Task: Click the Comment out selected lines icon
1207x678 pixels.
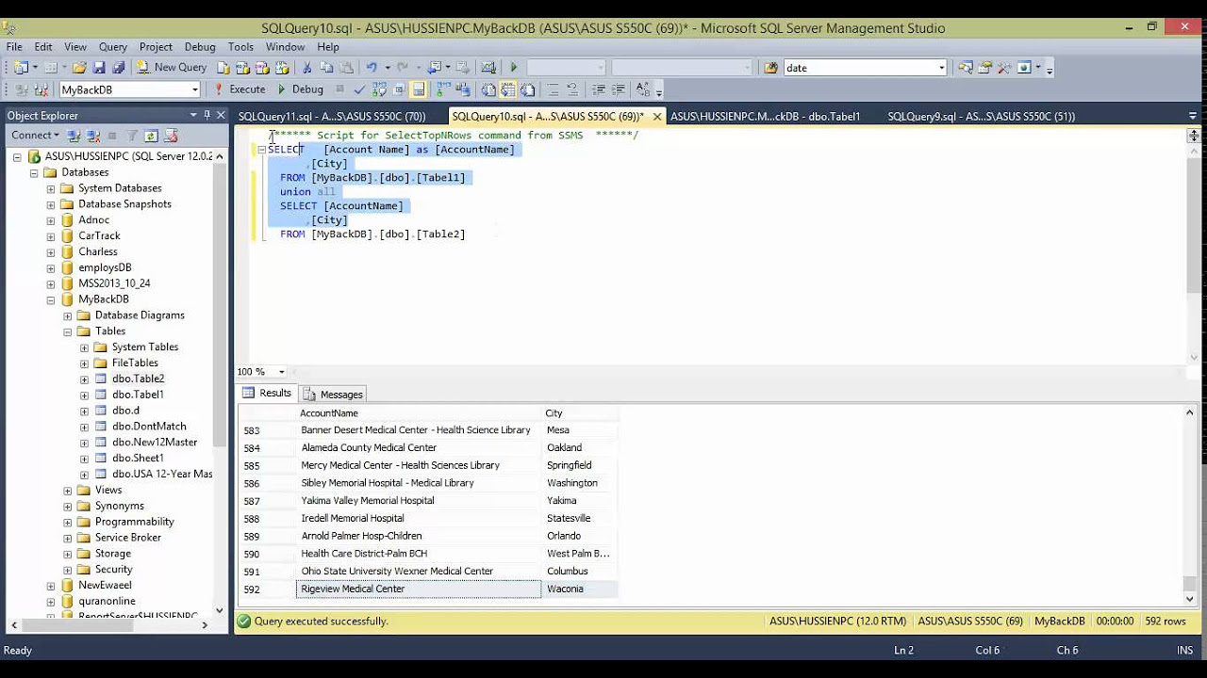Action: click(554, 89)
